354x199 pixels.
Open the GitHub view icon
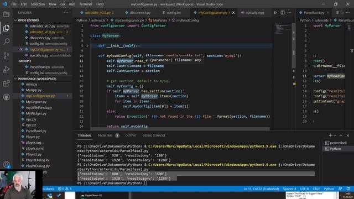[x=6, y=97]
